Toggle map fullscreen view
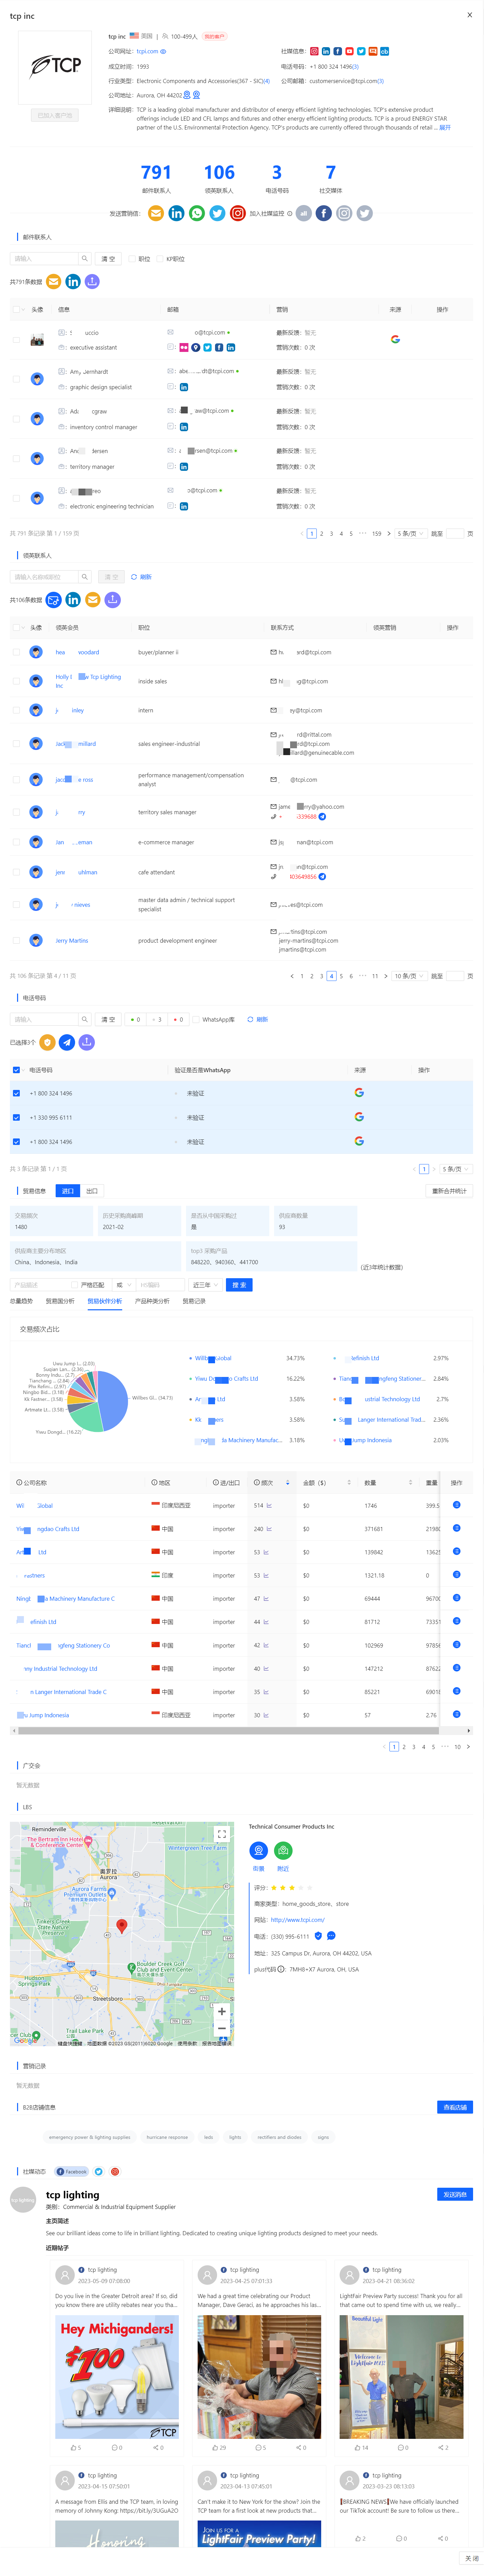The image size is (484, 2568). 222,1835
